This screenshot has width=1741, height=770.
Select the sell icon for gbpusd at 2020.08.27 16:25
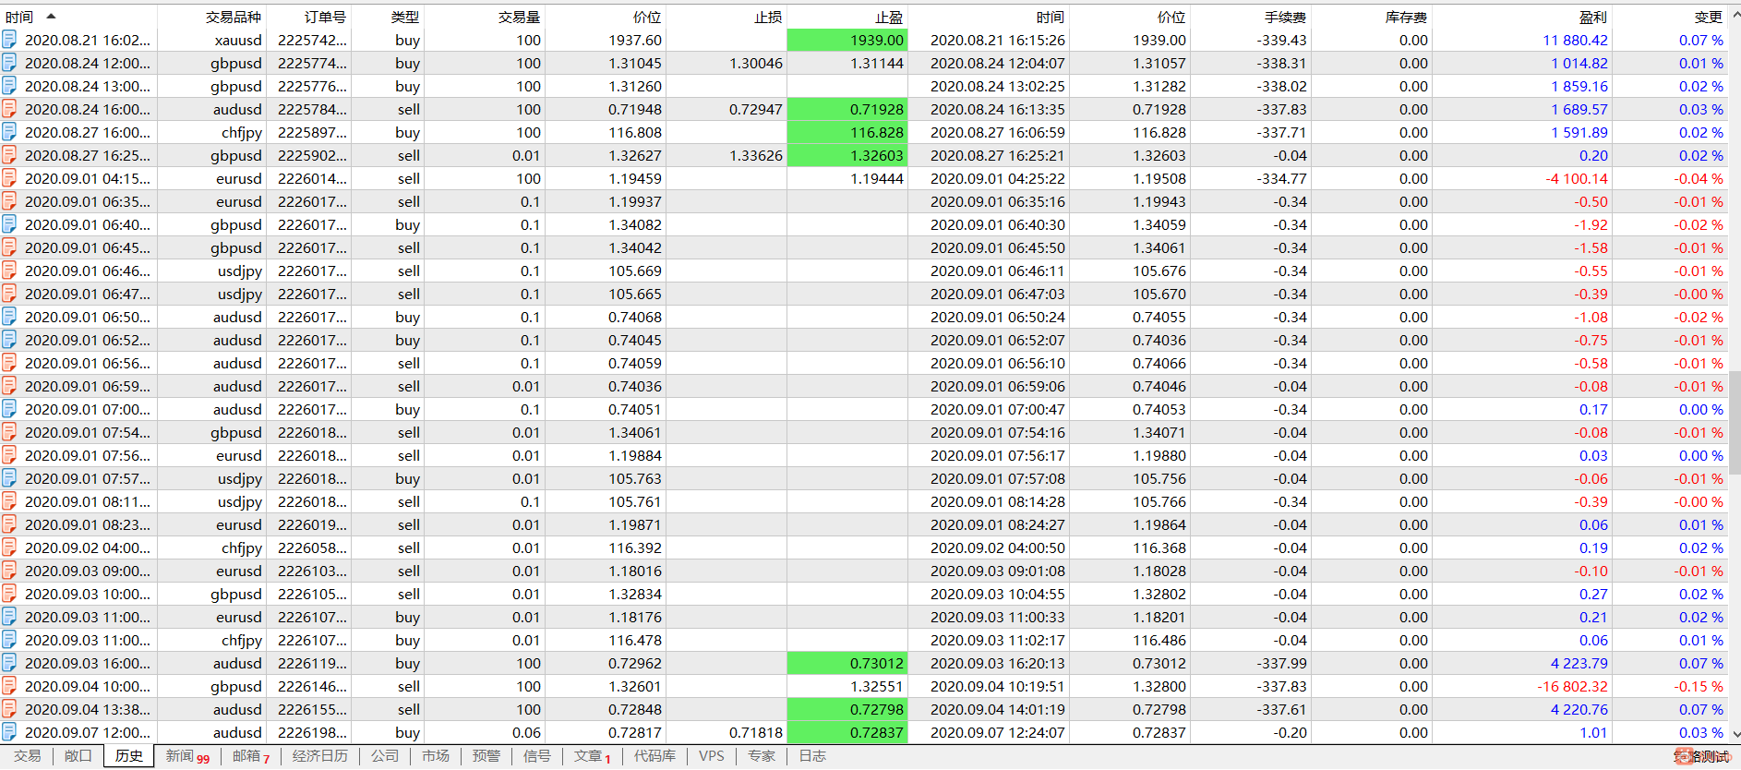(9, 155)
